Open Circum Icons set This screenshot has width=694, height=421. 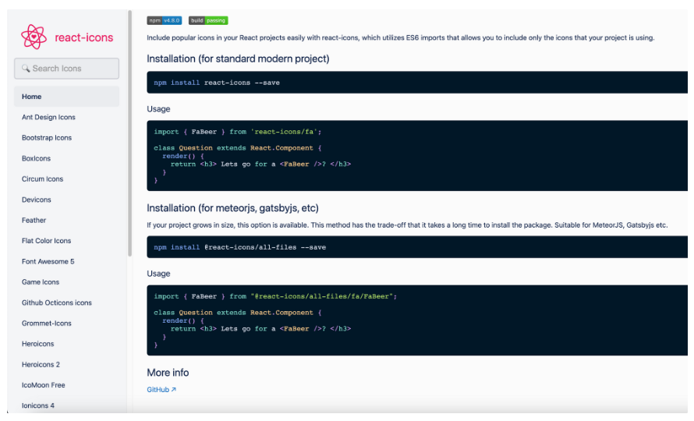coord(42,179)
